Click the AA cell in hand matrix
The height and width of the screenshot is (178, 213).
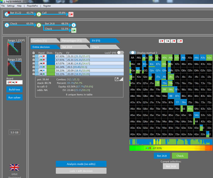tap(132, 58)
